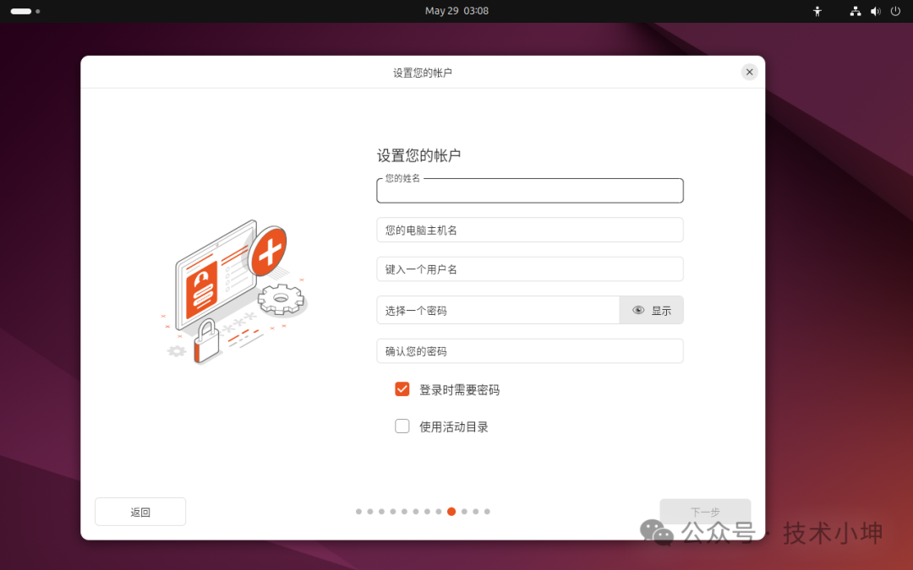This screenshot has height=570, width=913.
Task: Uncheck the 登录时需要密码 checkbox
Action: (x=402, y=389)
